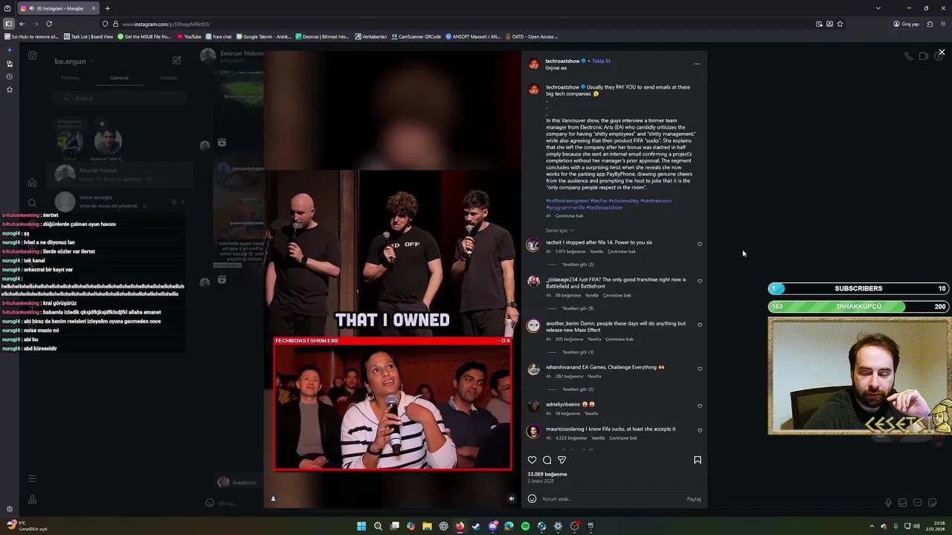Open the 'CamScanner QRCode' bookmark
The height and width of the screenshot is (535, 952).
(x=416, y=36)
